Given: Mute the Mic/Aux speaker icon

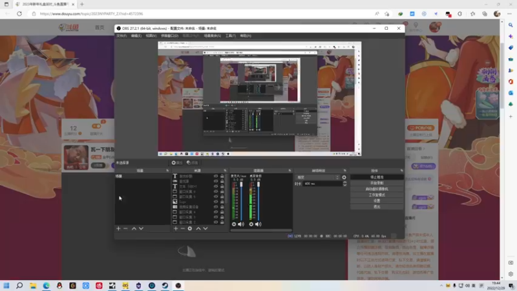Looking at the screenshot, I should click(241, 224).
